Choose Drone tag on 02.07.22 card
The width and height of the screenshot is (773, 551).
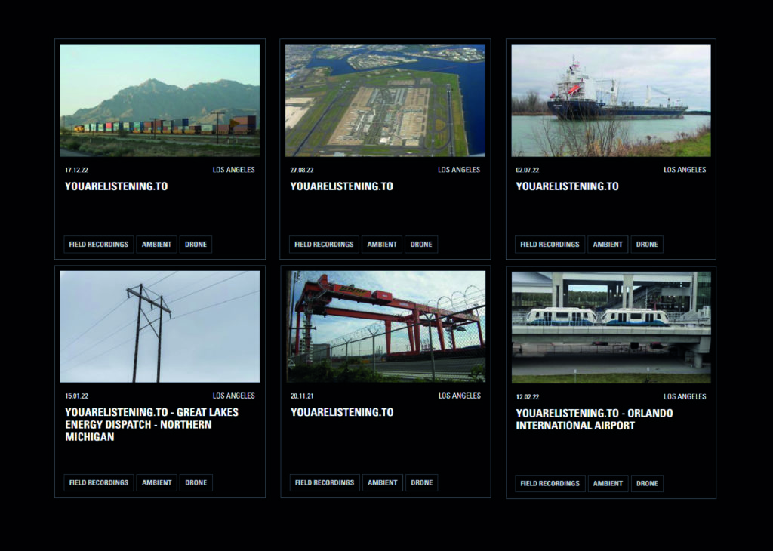pyautogui.click(x=647, y=244)
